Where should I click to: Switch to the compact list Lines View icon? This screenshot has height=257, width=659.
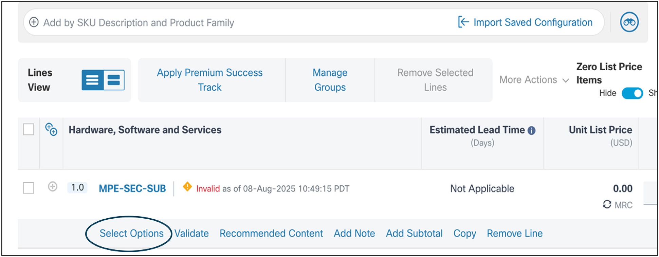(x=92, y=80)
